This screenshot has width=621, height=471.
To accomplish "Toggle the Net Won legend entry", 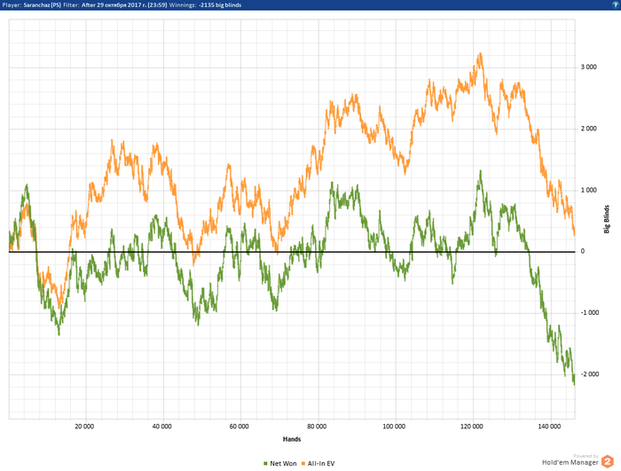I will 279,464.
